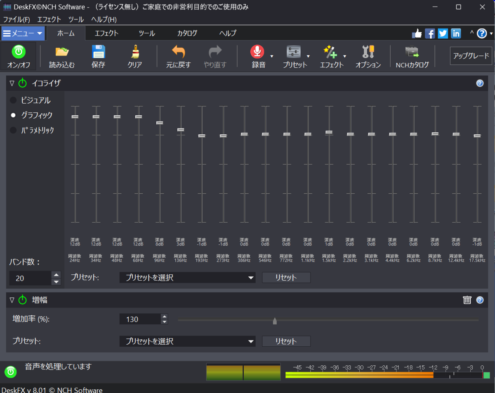Switch to the Effects (エフェクト) tab
This screenshot has width=495, height=393.
click(x=106, y=33)
